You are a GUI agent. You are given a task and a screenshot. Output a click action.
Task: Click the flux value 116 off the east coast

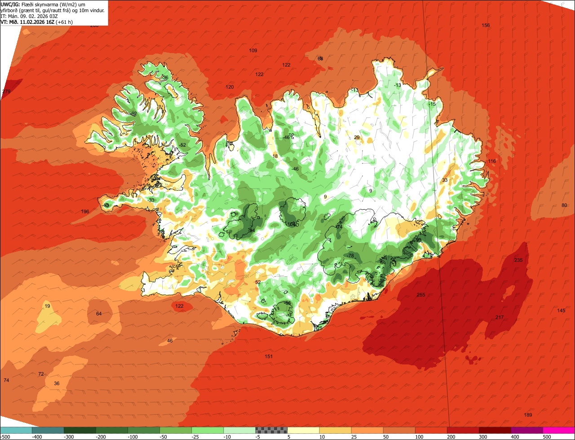click(492, 161)
